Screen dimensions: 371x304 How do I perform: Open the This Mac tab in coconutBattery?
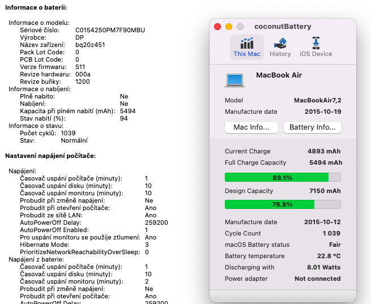[247, 48]
